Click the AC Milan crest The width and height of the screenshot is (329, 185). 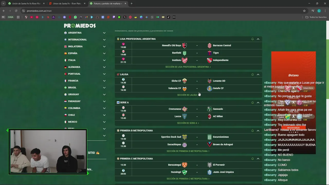209,116
